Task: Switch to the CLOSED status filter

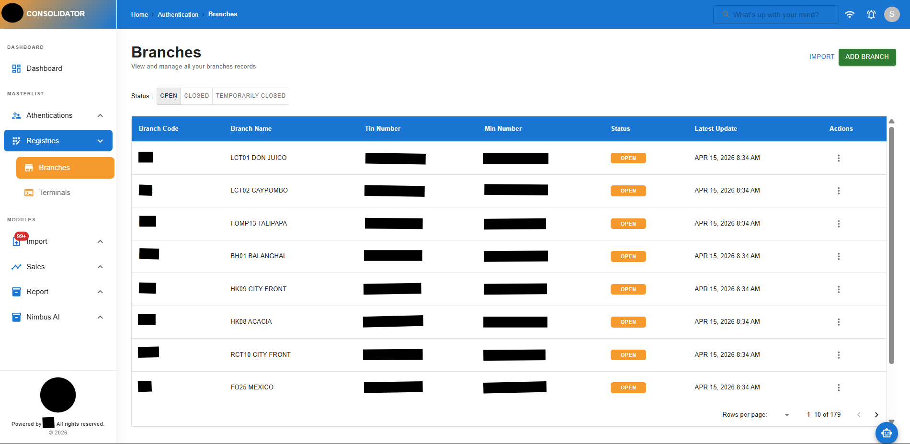Action: coord(196,96)
